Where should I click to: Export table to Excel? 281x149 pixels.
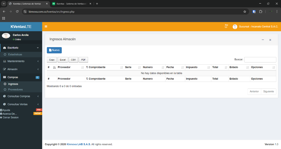[63, 60]
